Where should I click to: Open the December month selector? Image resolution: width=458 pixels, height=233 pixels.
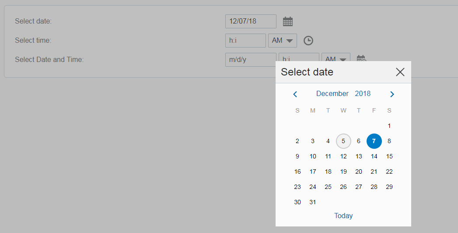point(332,94)
